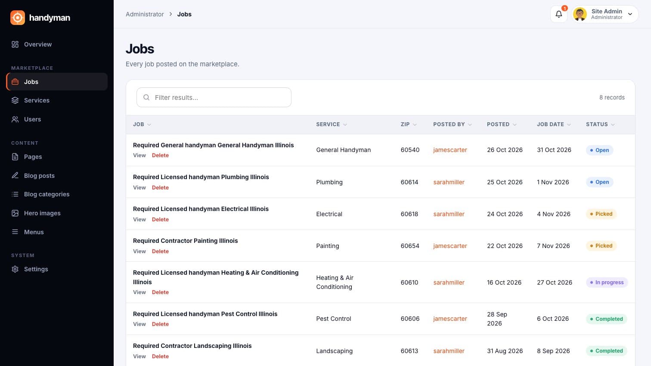Click the Settings gear icon
This screenshot has width=651, height=366.
pyautogui.click(x=15, y=269)
